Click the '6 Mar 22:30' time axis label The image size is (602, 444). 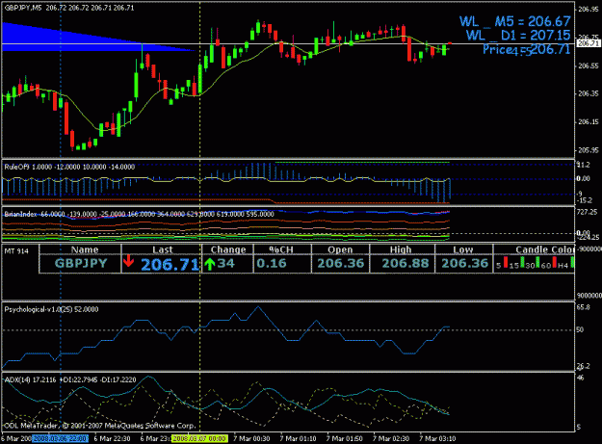tap(112, 438)
